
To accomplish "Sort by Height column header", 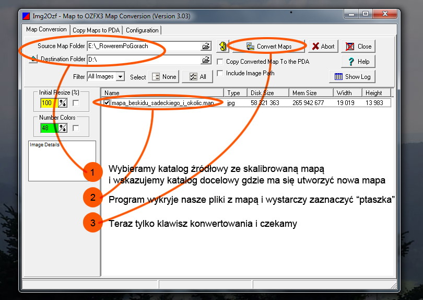I will pos(377,93).
